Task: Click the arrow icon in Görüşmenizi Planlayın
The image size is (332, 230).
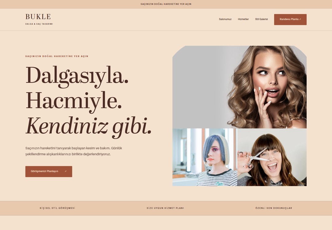Action: 65,171
